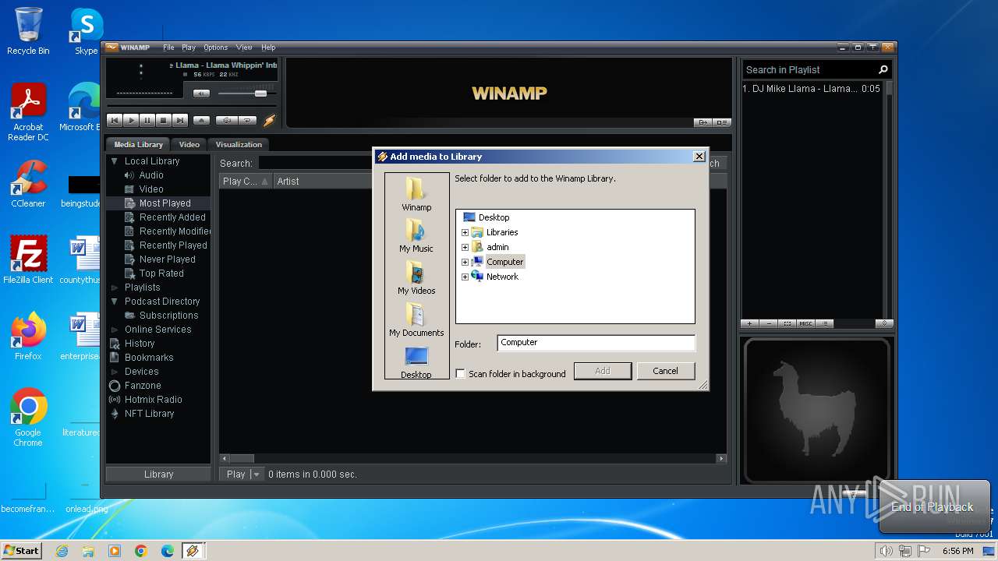Toggle the shuffle button in Winamp
Image resolution: width=998 pixels, height=561 pixels.
pos(227,121)
